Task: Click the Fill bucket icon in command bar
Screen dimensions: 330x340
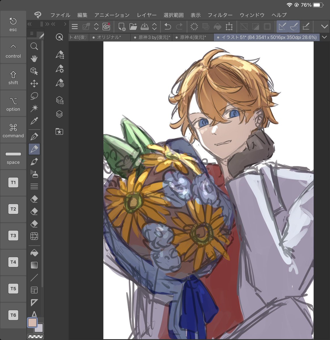Action: tap(217, 27)
